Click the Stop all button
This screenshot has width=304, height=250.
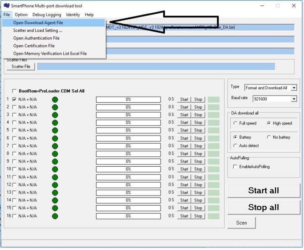264,208
